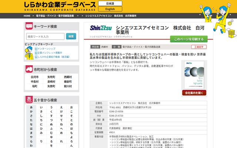
Task: Select kana ま in the syllabary index
Action: point(31,133)
